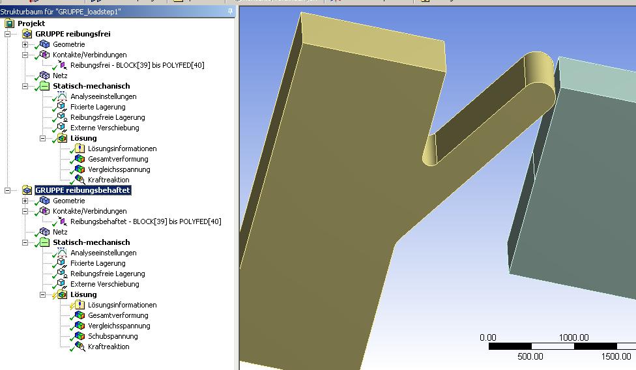
Task: Click the Projekt root icon
Action: (9, 23)
